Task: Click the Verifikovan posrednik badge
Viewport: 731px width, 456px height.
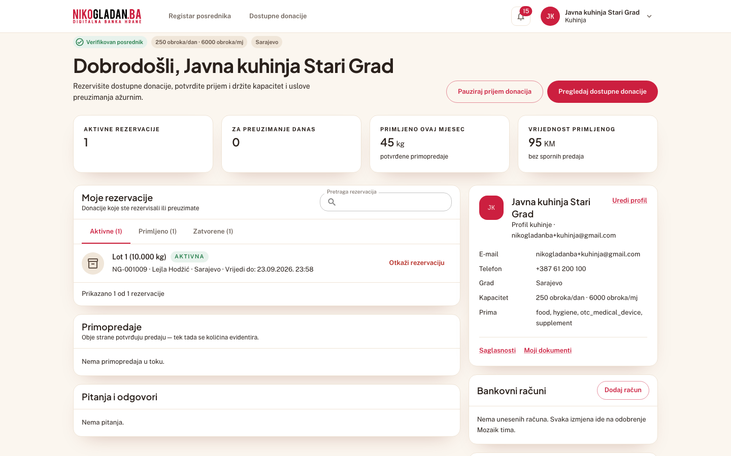Action: [x=110, y=42]
